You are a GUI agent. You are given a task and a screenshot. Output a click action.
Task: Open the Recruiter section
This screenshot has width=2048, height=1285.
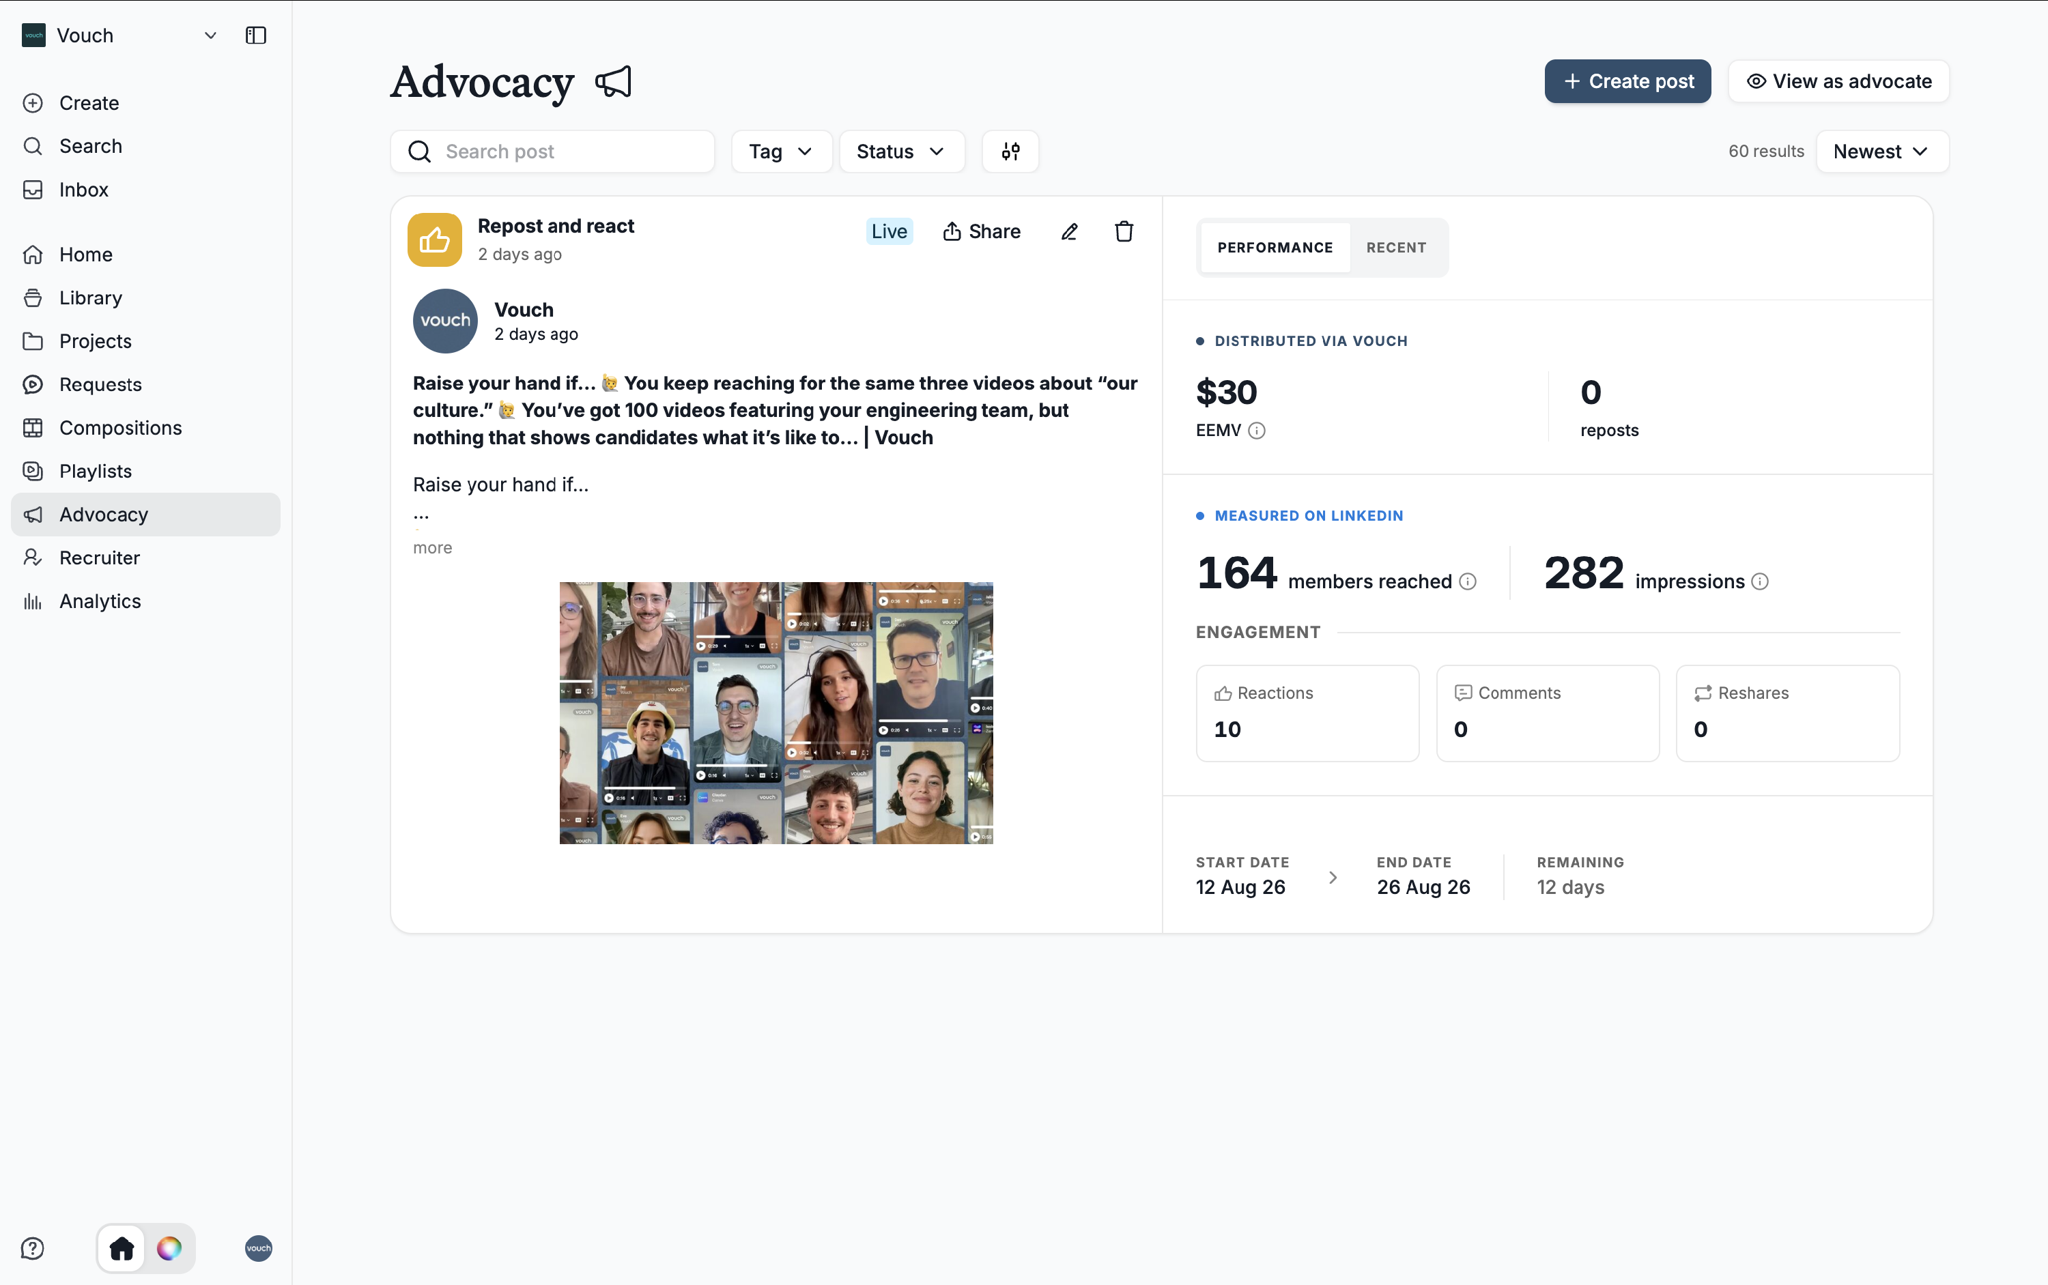(x=145, y=558)
